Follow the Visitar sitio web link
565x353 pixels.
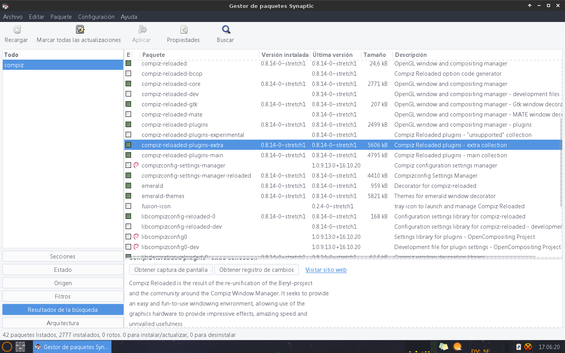[326, 270]
